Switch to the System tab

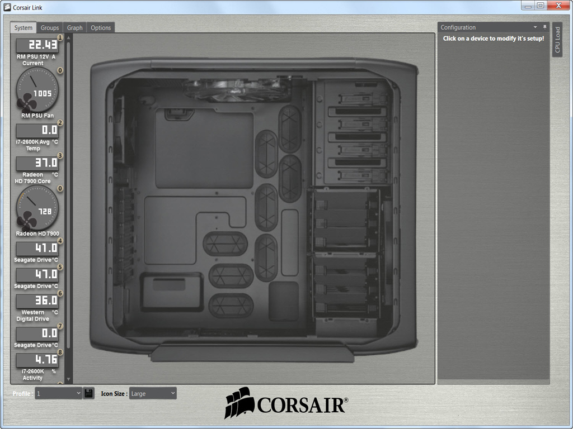click(x=24, y=28)
